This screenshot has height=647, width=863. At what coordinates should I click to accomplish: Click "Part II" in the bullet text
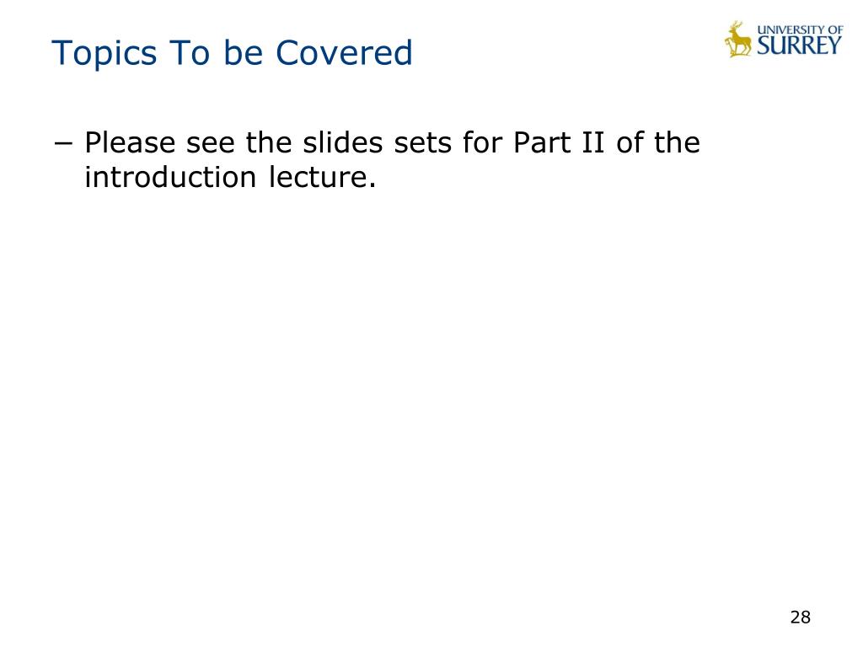tap(559, 143)
